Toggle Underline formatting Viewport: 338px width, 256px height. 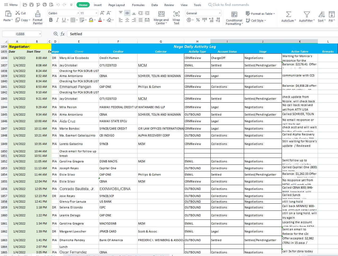coord(64,20)
